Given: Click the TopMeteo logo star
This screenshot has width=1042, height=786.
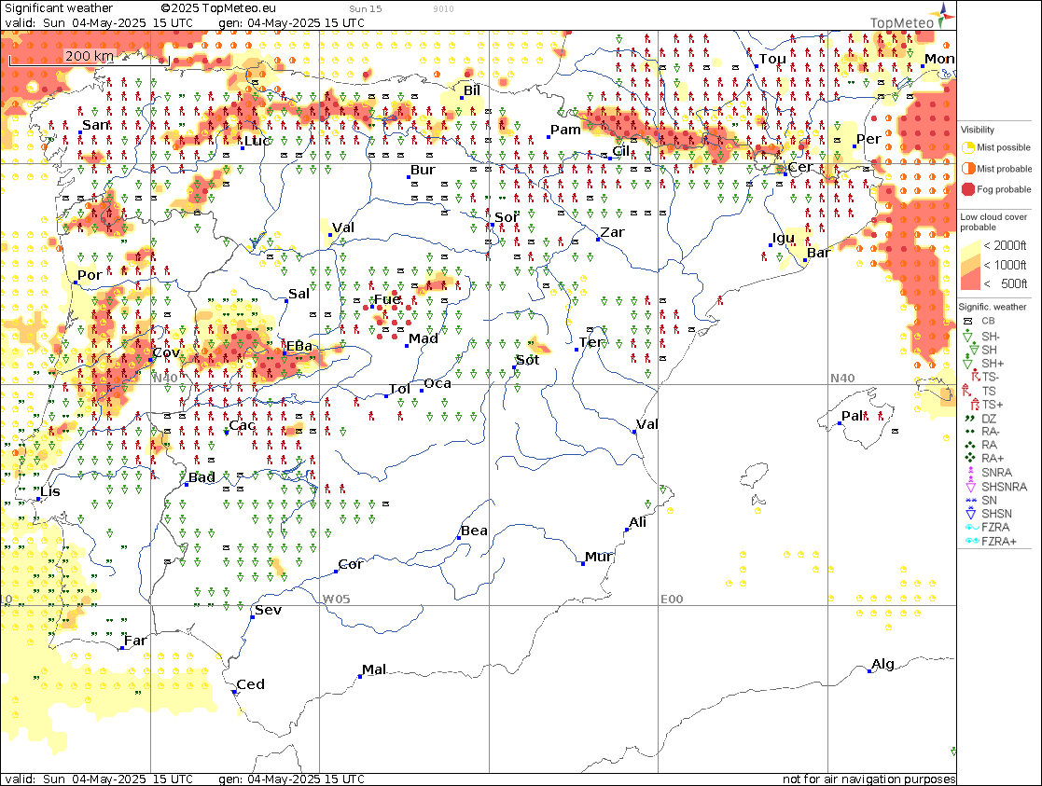Looking at the screenshot, I should (944, 15).
